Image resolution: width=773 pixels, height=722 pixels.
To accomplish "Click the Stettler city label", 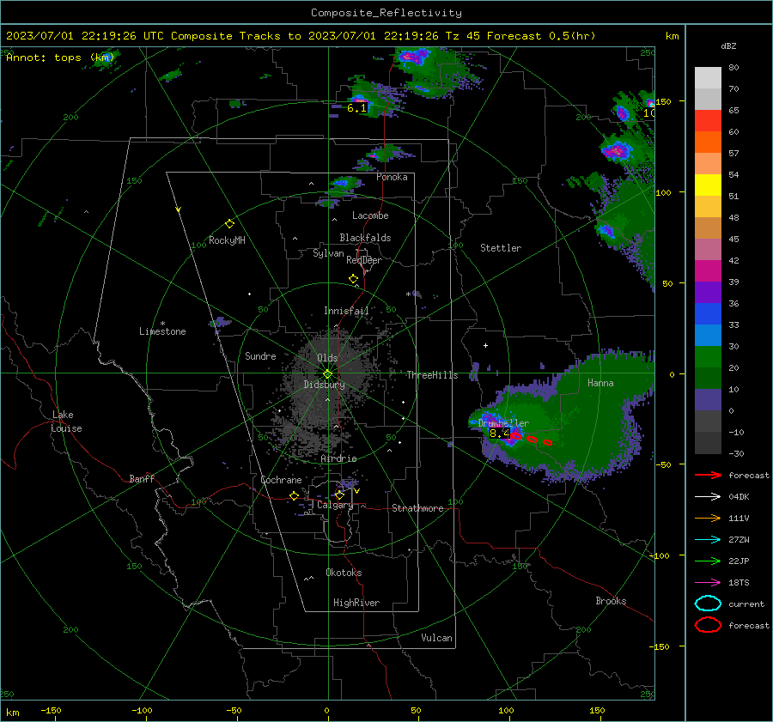I will click(x=501, y=248).
